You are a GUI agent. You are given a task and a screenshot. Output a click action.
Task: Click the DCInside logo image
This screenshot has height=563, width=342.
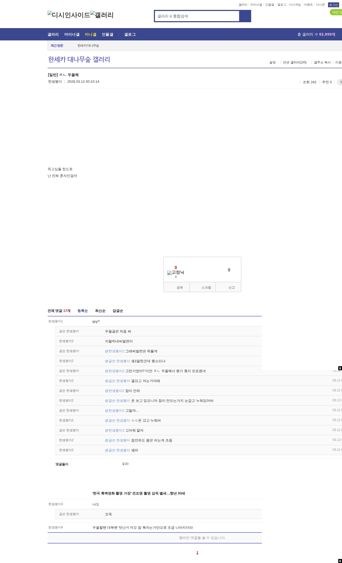[69, 15]
